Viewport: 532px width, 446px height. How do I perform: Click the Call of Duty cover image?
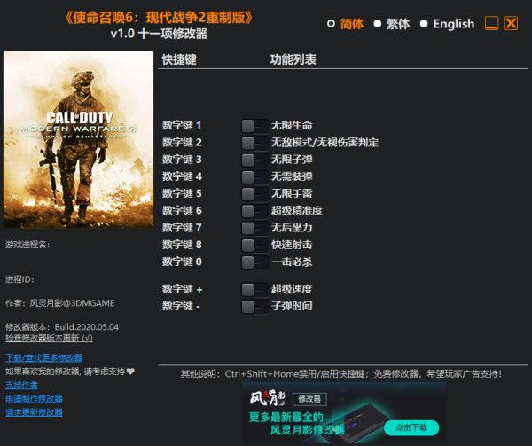78,139
